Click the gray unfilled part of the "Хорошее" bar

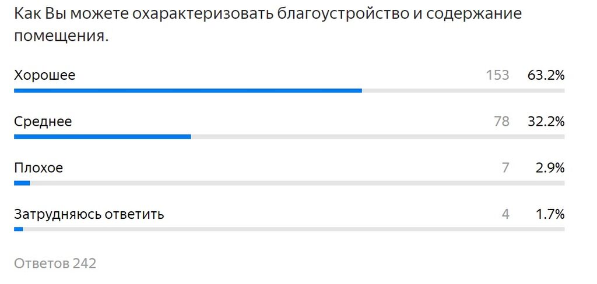coord(463,91)
